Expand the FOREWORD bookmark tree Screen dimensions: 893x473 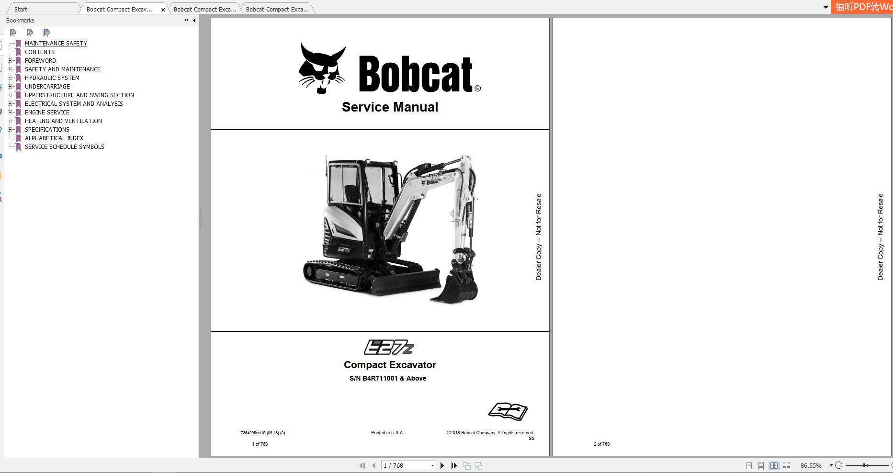point(11,60)
